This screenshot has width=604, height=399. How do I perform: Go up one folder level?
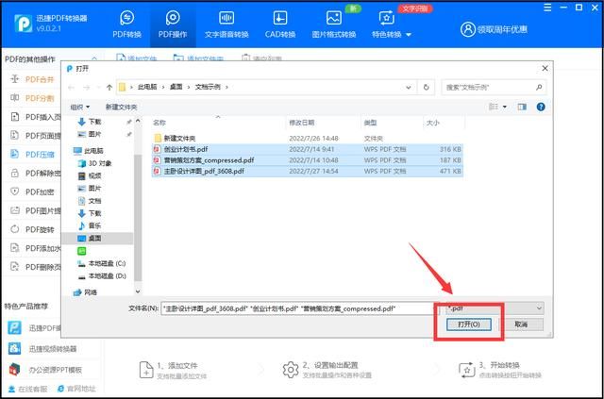[109, 88]
